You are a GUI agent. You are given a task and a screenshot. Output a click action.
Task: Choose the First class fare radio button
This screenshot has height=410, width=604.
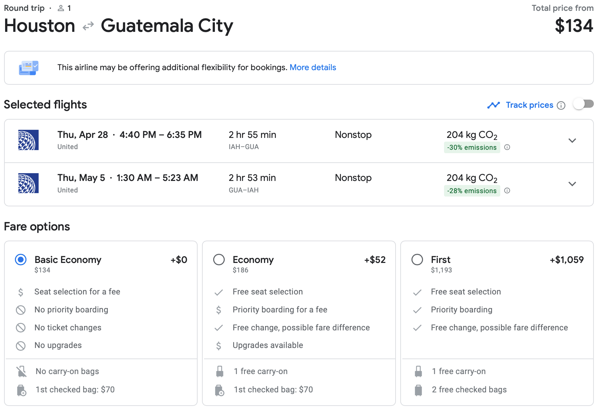[417, 260]
